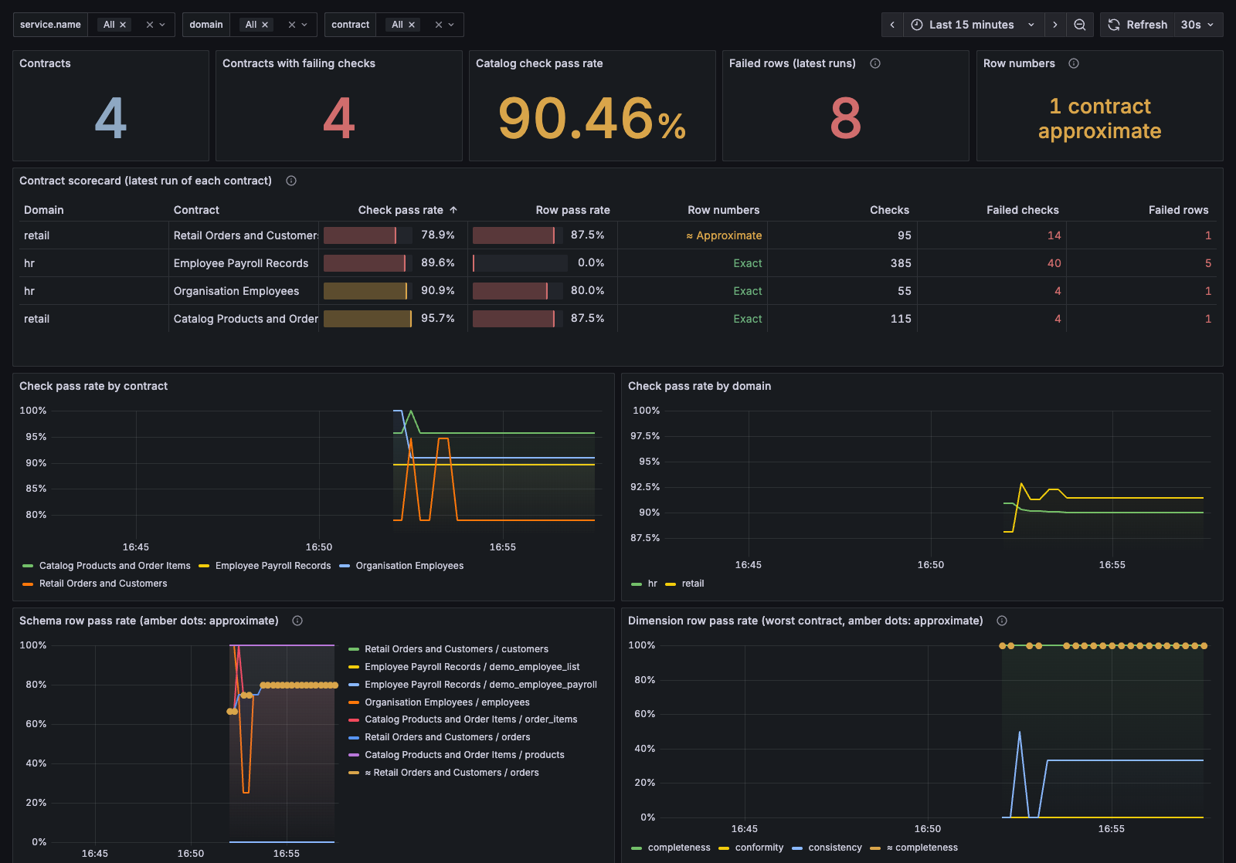Show info for Failed rows (latest runs) panel

(875, 63)
